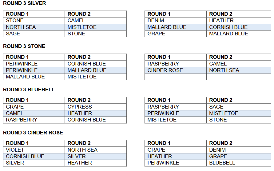Select the DENIM cell next to GRAPE
This screenshot has height=171, width=274.
tap(217, 150)
